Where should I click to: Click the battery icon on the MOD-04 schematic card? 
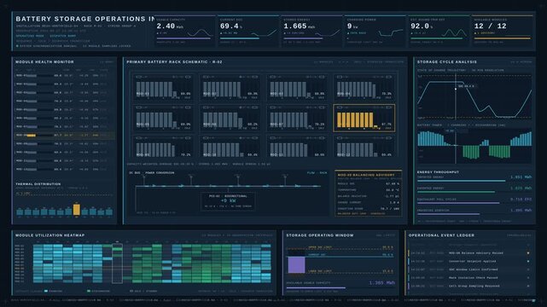pyautogui.click(x=340, y=77)
